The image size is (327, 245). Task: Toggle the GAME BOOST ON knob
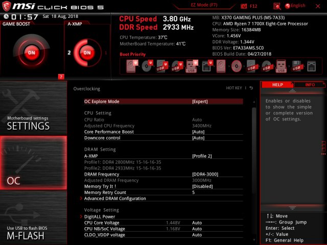(32, 53)
